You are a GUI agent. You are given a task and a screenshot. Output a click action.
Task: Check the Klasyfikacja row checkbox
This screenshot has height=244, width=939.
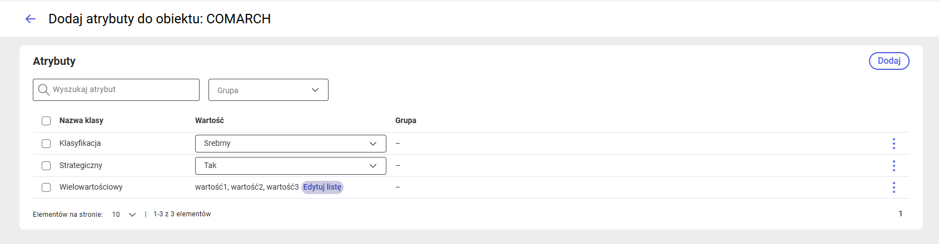(46, 144)
